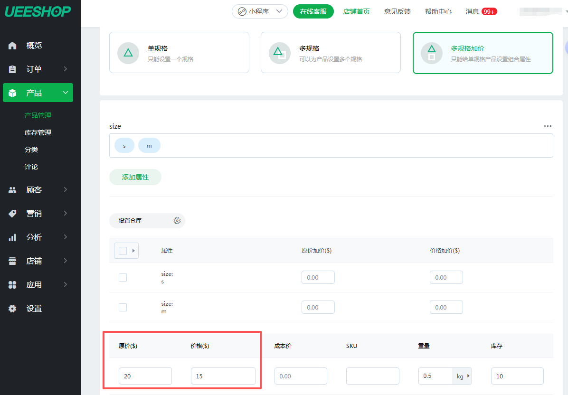Expand the Store (店铺) sidebar menu arrow
This screenshot has height=395, width=568.
[65, 261]
